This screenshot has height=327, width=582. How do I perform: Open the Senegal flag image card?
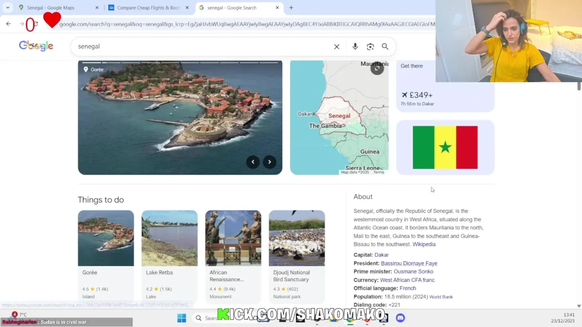445,148
